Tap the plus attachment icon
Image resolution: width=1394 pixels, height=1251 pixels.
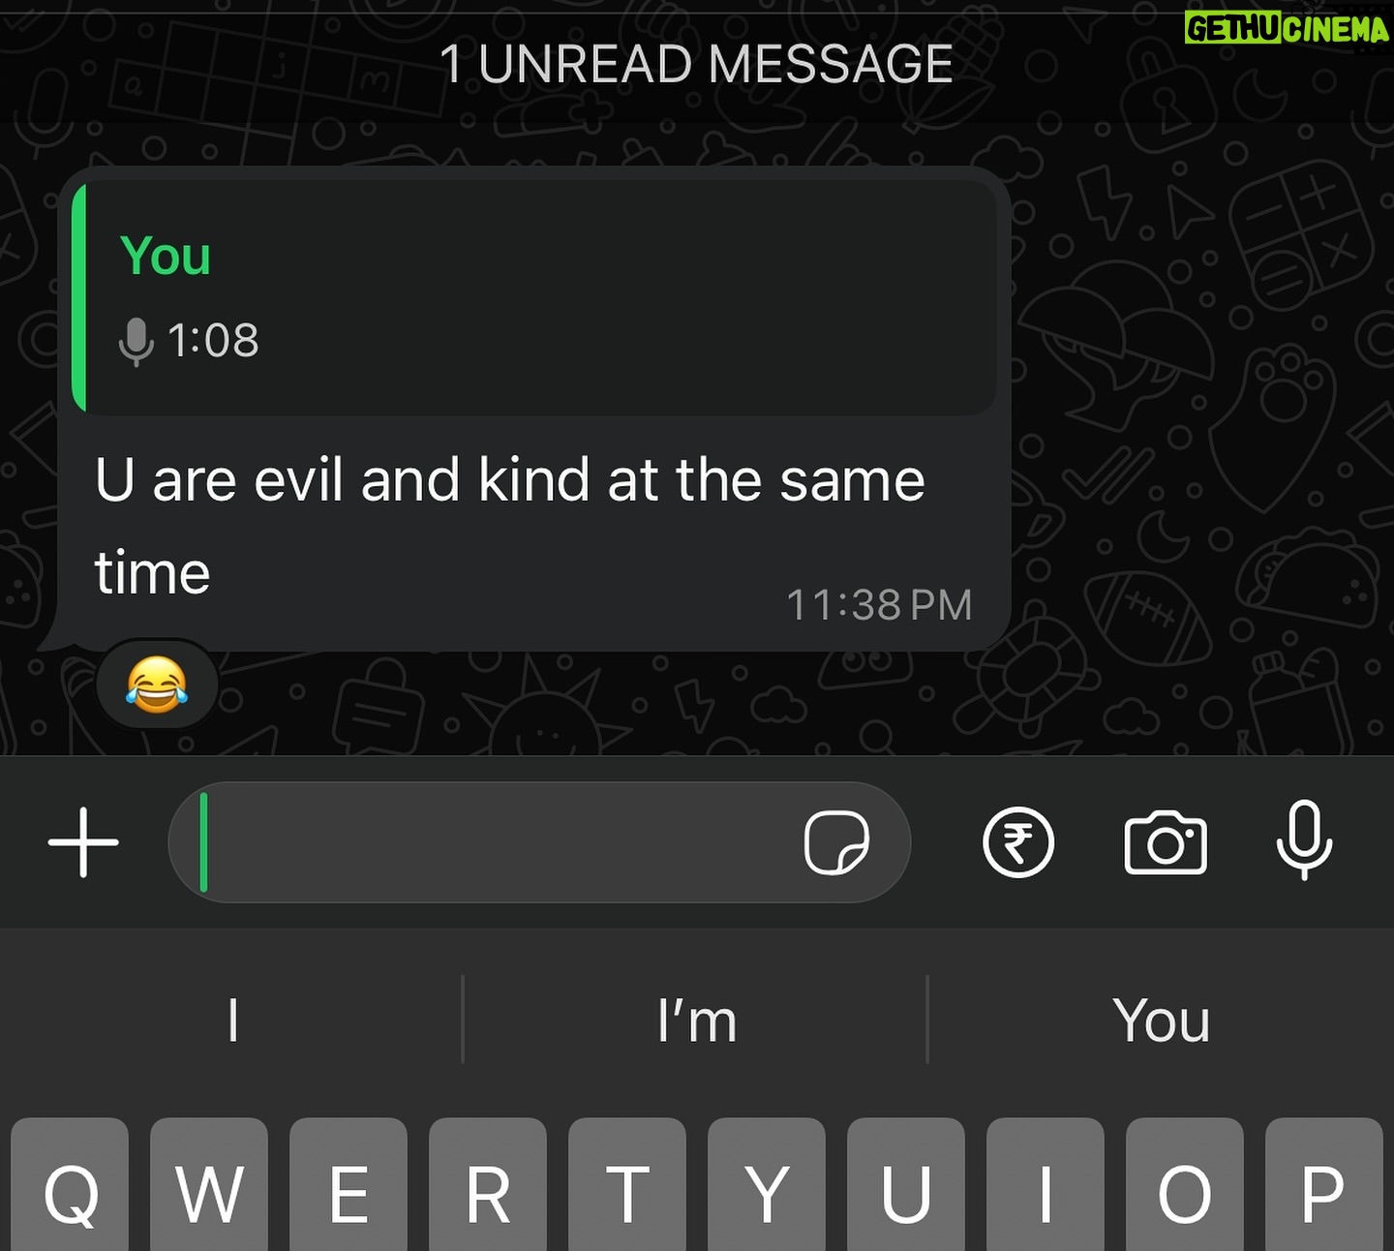[83, 842]
